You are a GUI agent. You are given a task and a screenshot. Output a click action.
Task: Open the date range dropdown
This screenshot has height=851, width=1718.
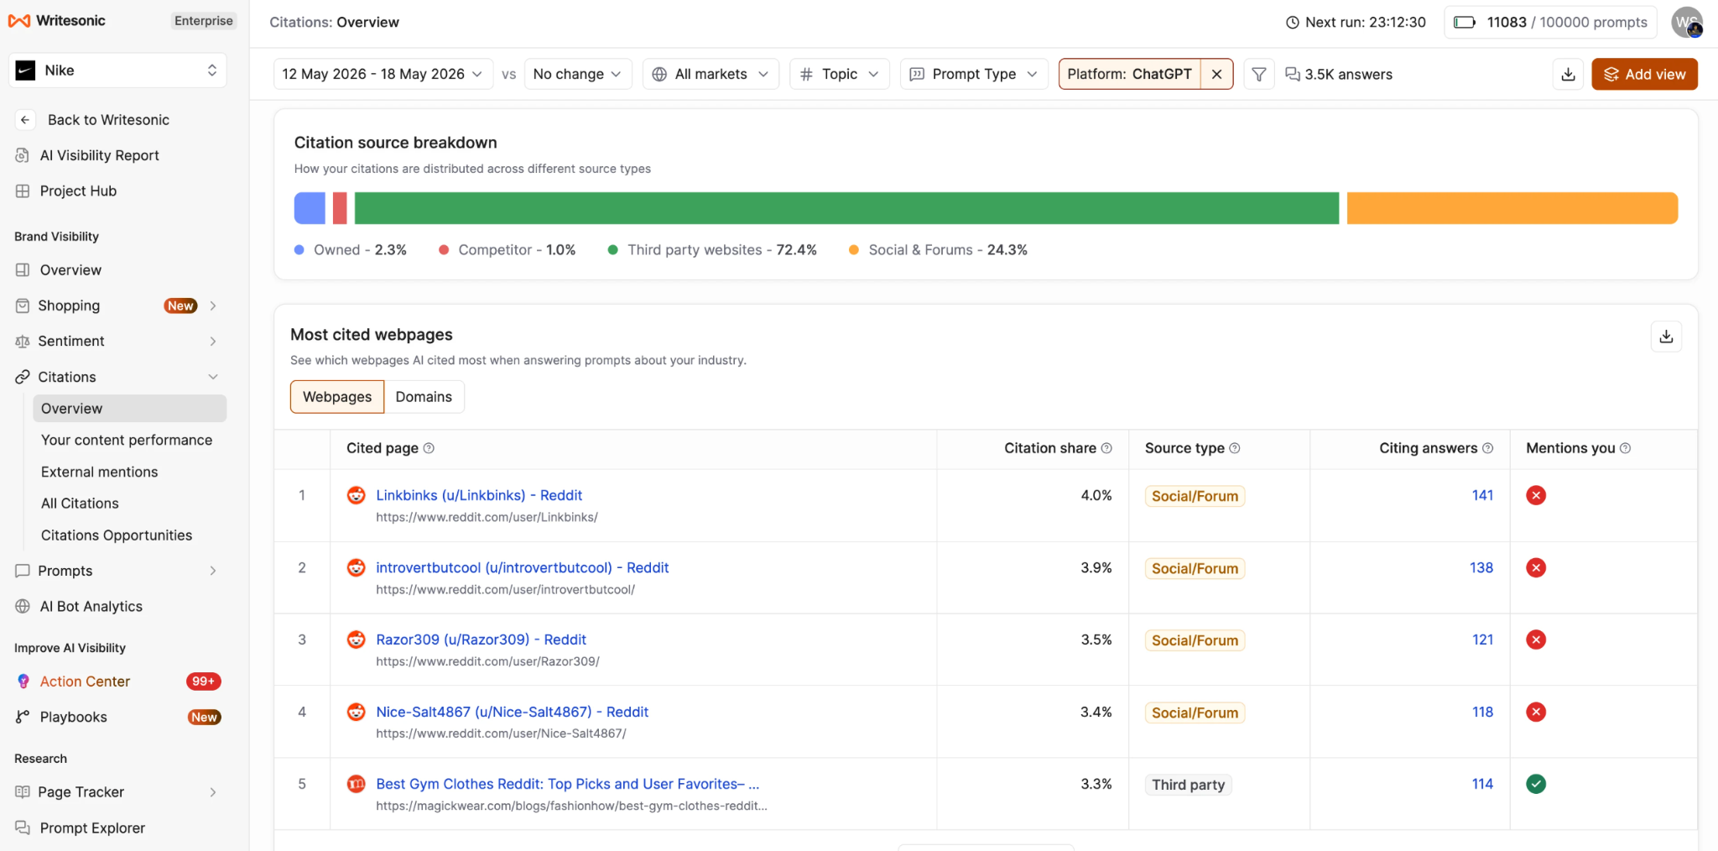tap(383, 74)
